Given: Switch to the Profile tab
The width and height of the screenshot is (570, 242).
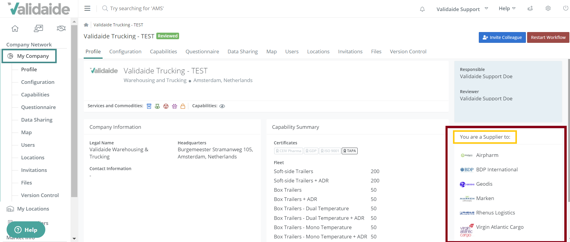Looking at the screenshot, I should [93, 52].
